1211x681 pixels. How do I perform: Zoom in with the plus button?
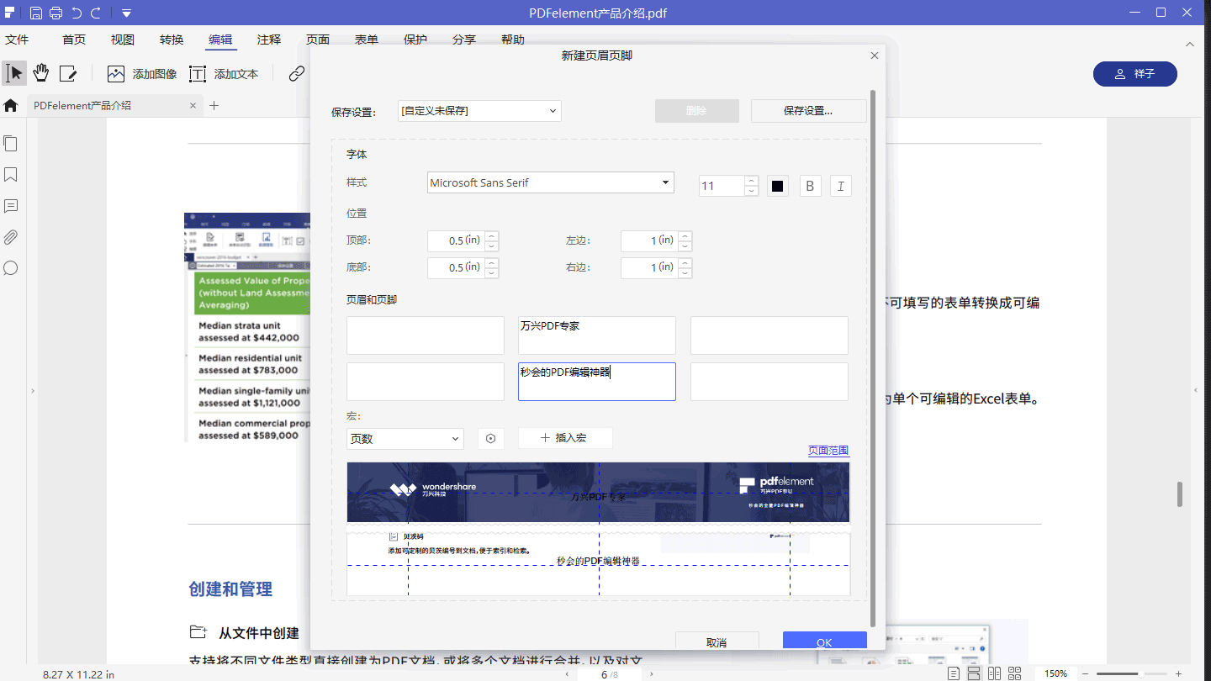click(x=1177, y=673)
